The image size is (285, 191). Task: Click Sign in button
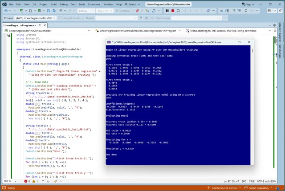tap(248, 4)
